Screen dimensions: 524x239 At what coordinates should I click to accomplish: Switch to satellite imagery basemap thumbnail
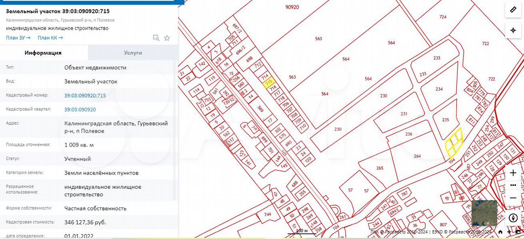484,213
